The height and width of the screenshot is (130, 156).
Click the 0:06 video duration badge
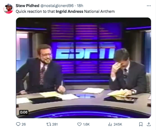pyautogui.click(x=24, y=112)
